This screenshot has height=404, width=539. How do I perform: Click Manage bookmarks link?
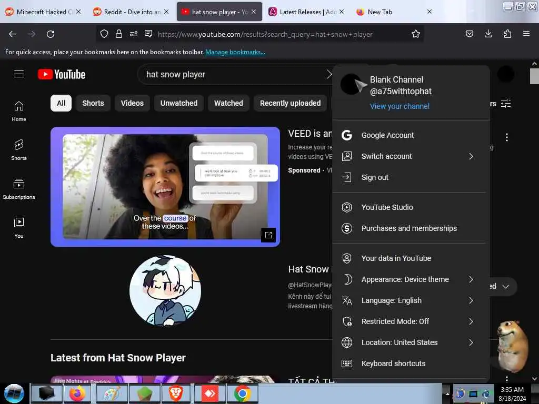(235, 52)
